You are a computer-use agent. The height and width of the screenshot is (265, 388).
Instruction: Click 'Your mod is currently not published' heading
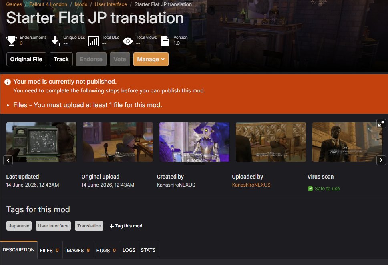(x=65, y=82)
